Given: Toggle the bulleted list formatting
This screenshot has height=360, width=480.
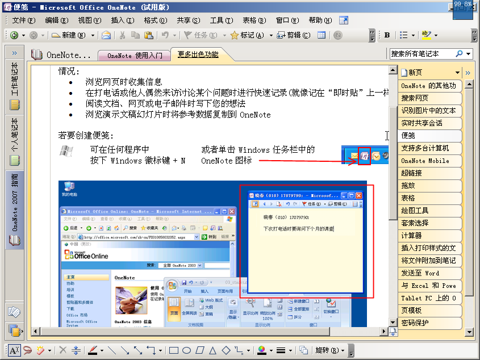Looking at the screenshot, I should coord(403,35).
